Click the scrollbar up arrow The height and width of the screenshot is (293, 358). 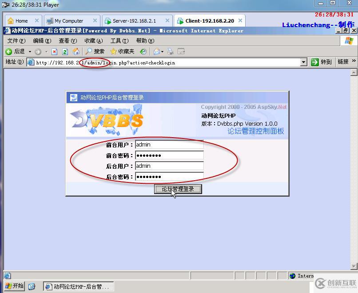(x=354, y=72)
